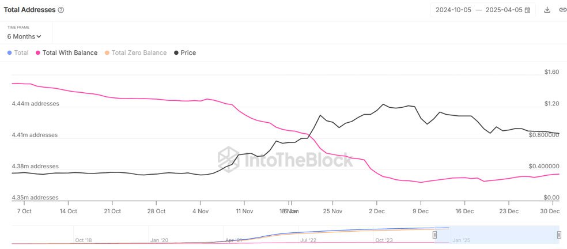Image resolution: width=567 pixels, height=249 pixels.
Task: Expand the time frame chevron arrow
Action: pos(39,37)
